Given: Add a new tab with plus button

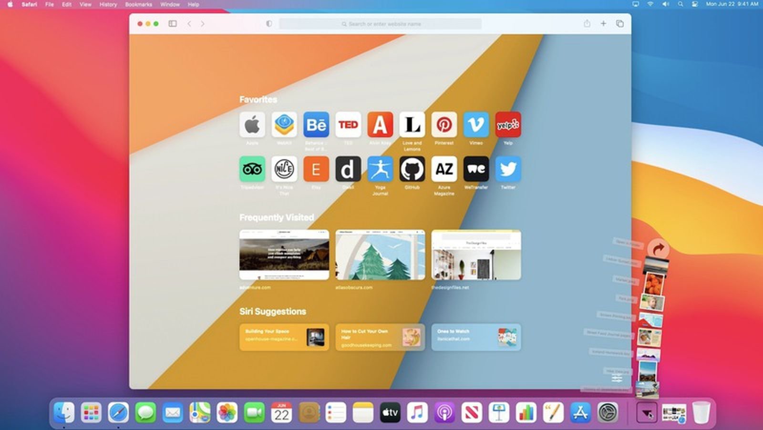Looking at the screenshot, I should 603,23.
